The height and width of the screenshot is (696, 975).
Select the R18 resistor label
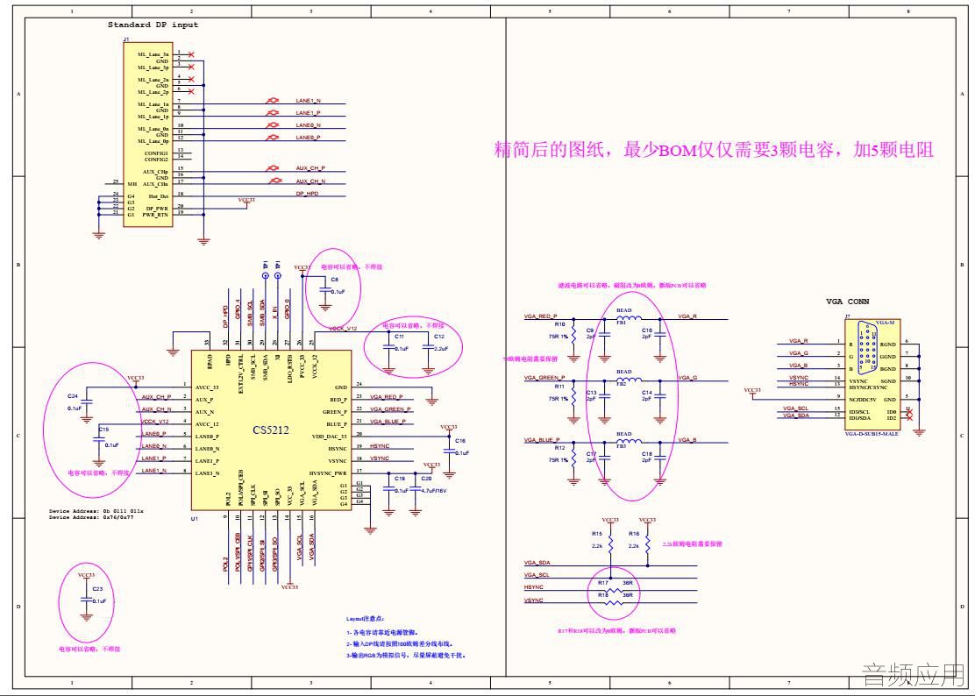(602, 594)
